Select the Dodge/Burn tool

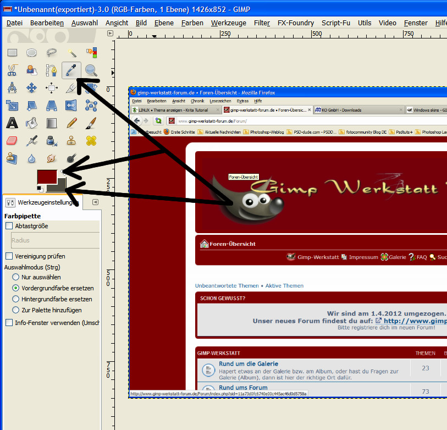pyautogui.click(x=71, y=158)
